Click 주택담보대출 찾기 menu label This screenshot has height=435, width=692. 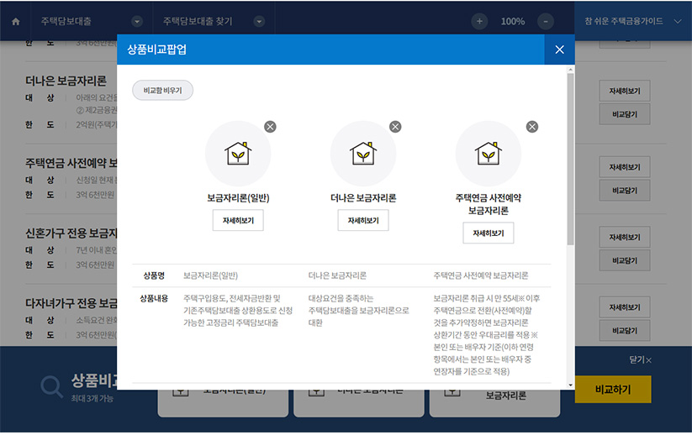pos(198,21)
